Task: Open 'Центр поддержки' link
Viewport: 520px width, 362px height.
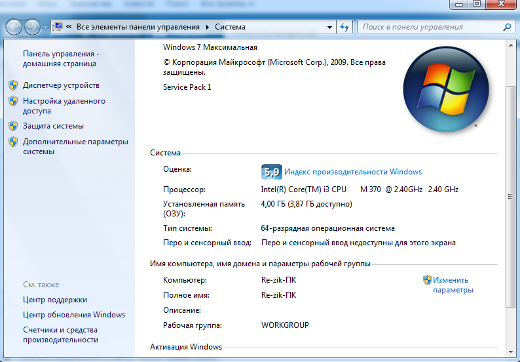Action: (x=55, y=300)
